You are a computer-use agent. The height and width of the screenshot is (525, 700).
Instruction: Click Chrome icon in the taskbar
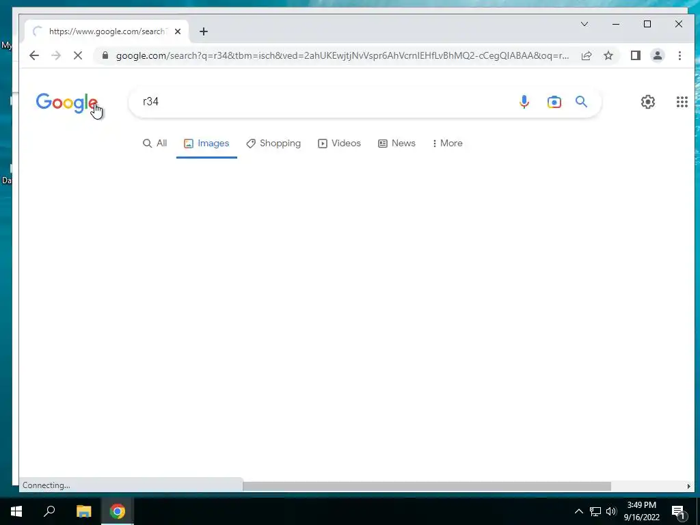tap(118, 511)
